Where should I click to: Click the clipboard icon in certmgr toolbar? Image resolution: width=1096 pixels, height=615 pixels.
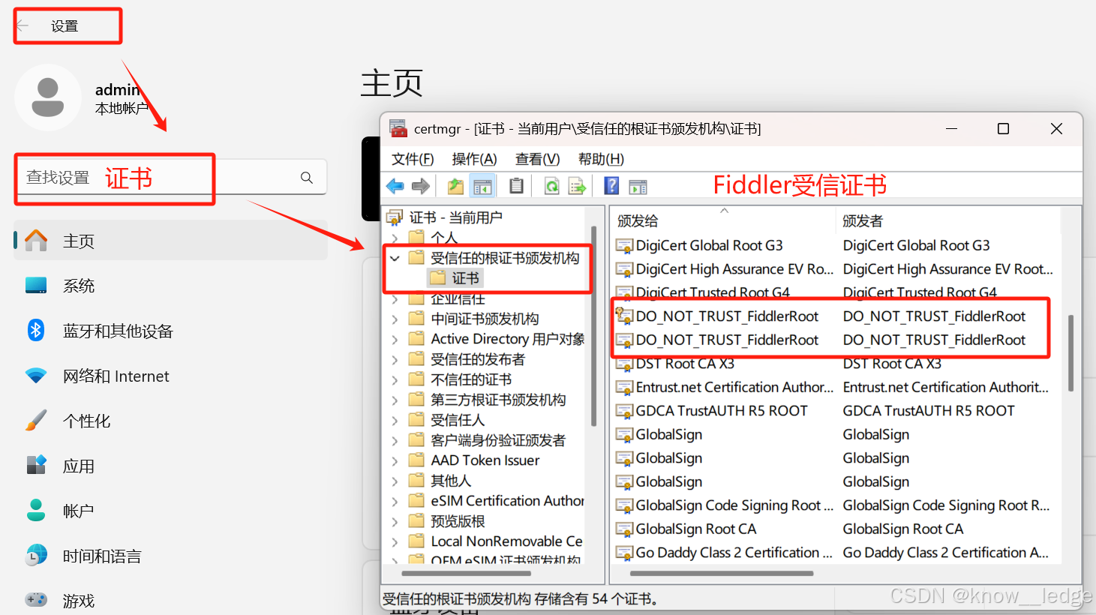pyautogui.click(x=516, y=185)
